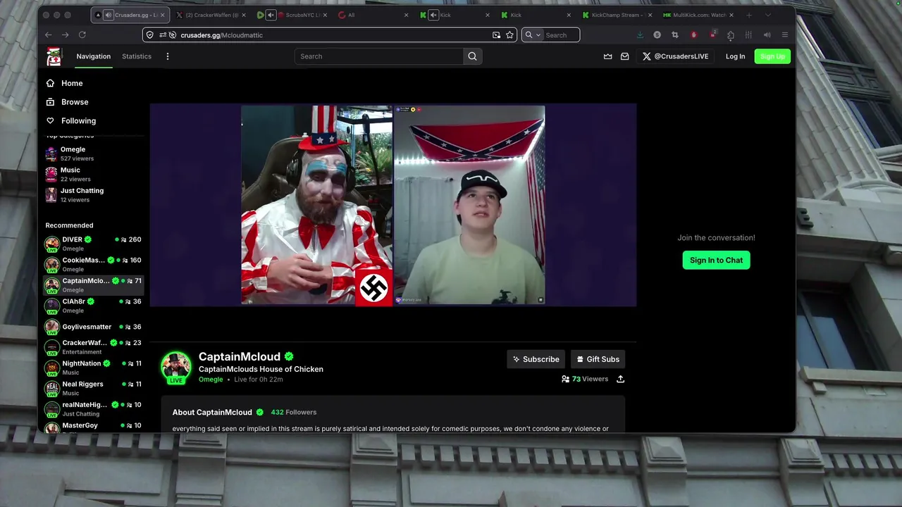Click the green Sign Up button
This screenshot has width=902, height=507.
coord(772,56)
